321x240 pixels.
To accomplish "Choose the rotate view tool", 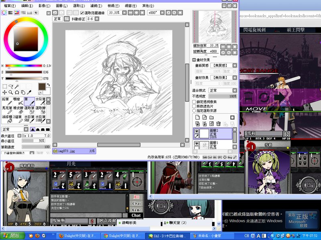I will tap(17, 92).
